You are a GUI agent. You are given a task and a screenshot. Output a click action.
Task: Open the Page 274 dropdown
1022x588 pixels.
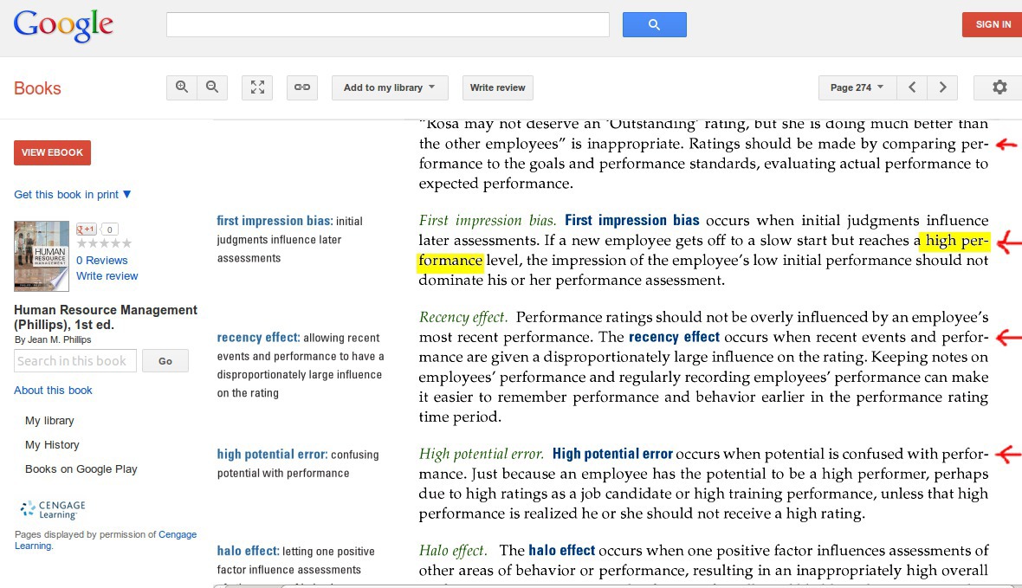tap(857, 87)
